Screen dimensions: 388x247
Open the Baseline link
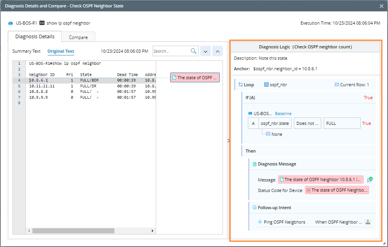(x=283, y=114)
